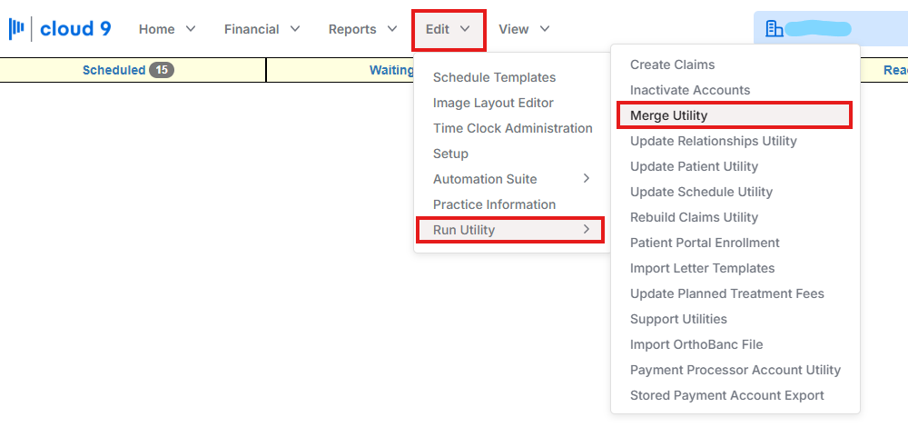The width and height of the screenshot is (908, 437).
Task: Select Stored Payment Account Export
Action: [x=726, y=396]
